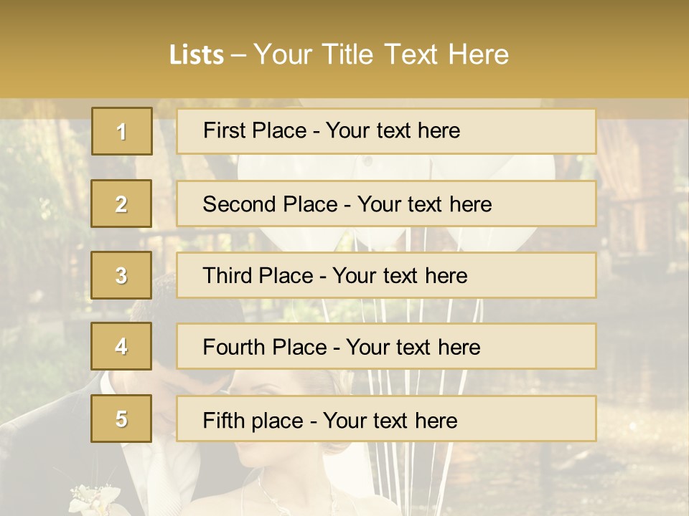Click the bold word "Lists" in the title

(196, 55)
